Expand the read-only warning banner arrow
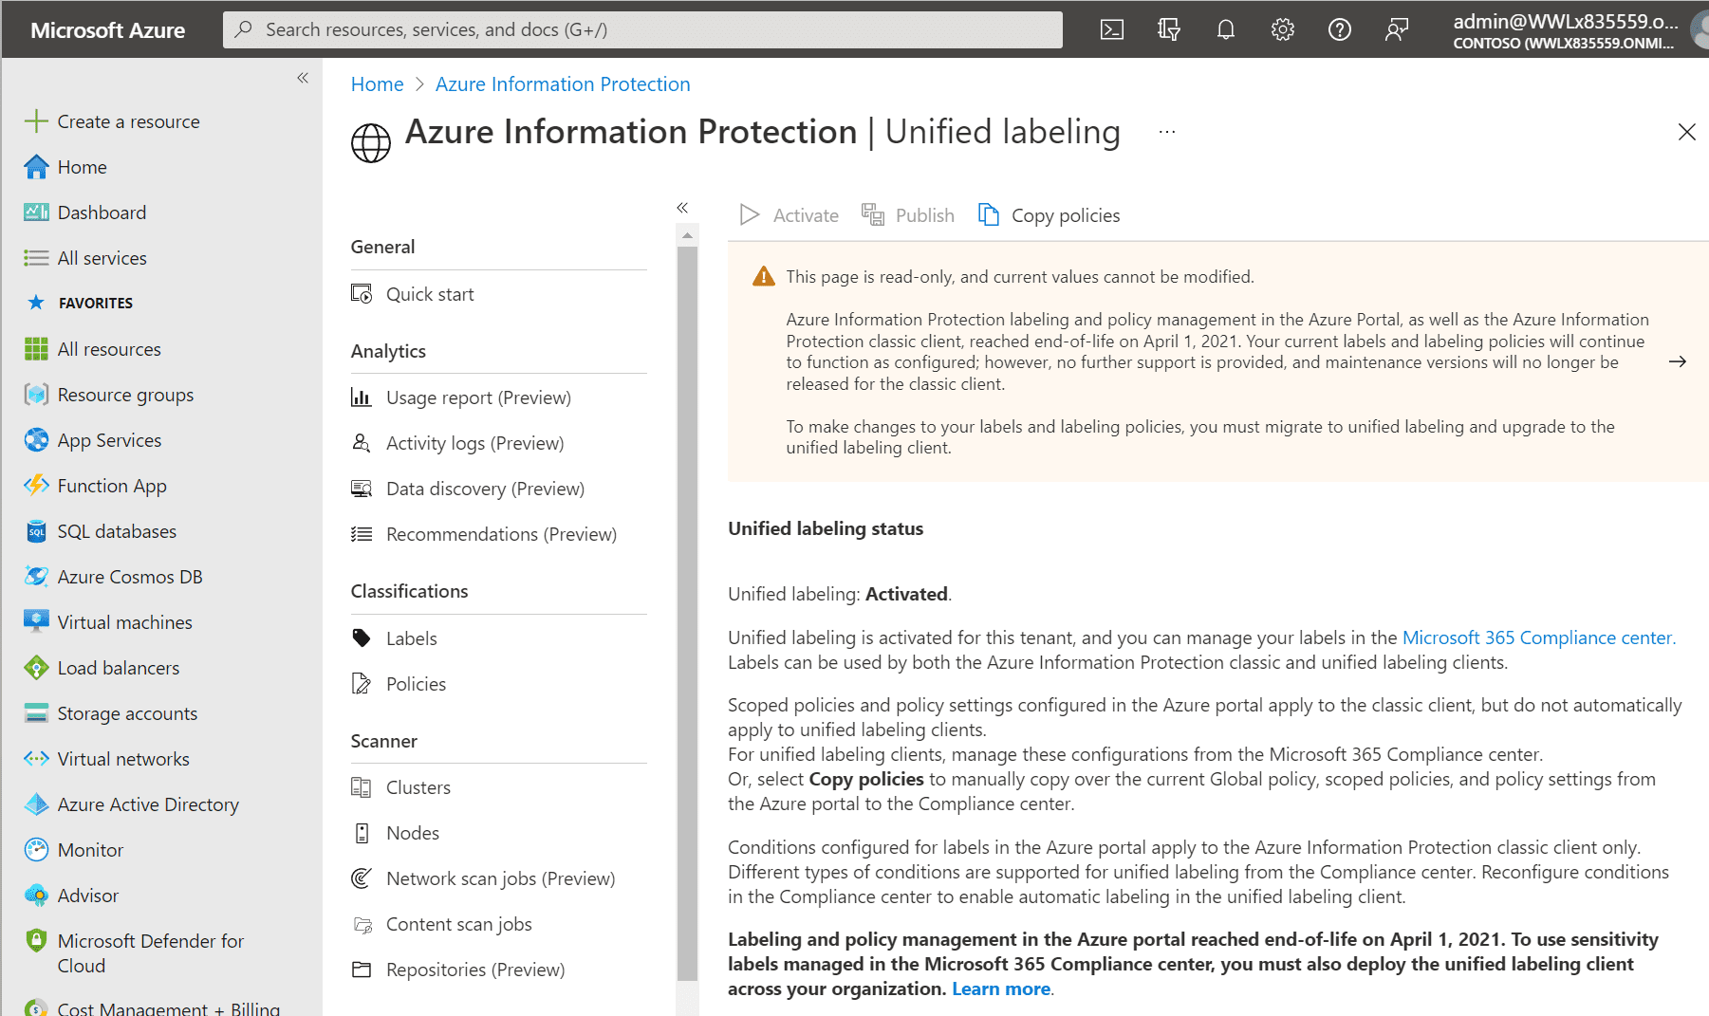 (1677, 361)
